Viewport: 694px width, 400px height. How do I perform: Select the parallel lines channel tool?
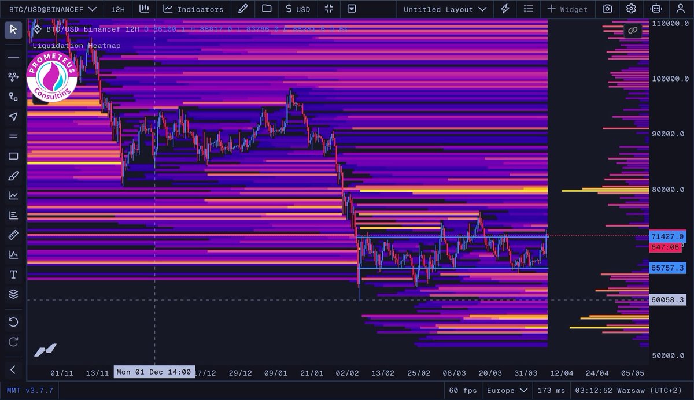coord(13,136)
